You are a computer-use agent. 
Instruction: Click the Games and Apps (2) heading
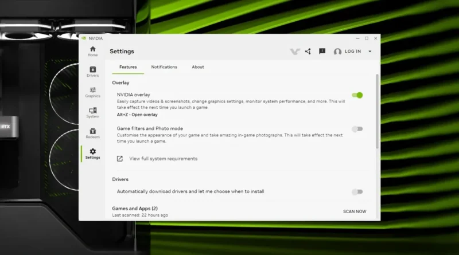coord(135,208)
